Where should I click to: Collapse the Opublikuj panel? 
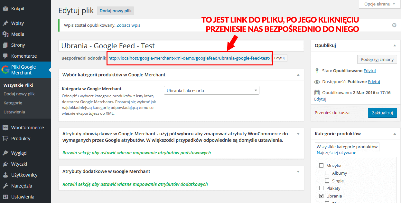point(395,45)
